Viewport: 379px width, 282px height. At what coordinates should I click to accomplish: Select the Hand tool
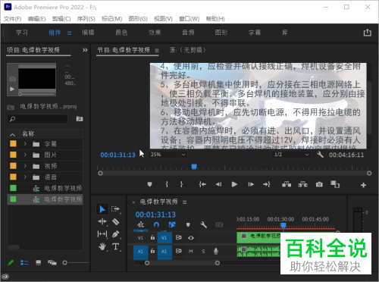click(102, 246)
